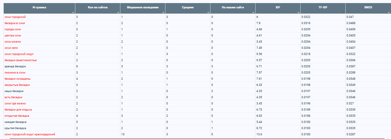Select the 'аренда беседок' row
This screenshot has height=139, width=391.
click(x=195, y=66)
